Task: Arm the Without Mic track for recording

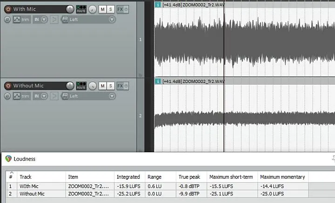Action: [7, 86]
